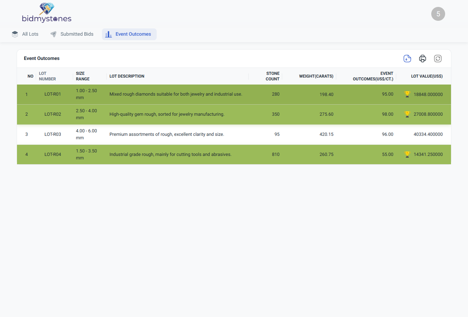Click the event outcome 55.00
Screen dimensions: 468x317
[x=388, y=155]
